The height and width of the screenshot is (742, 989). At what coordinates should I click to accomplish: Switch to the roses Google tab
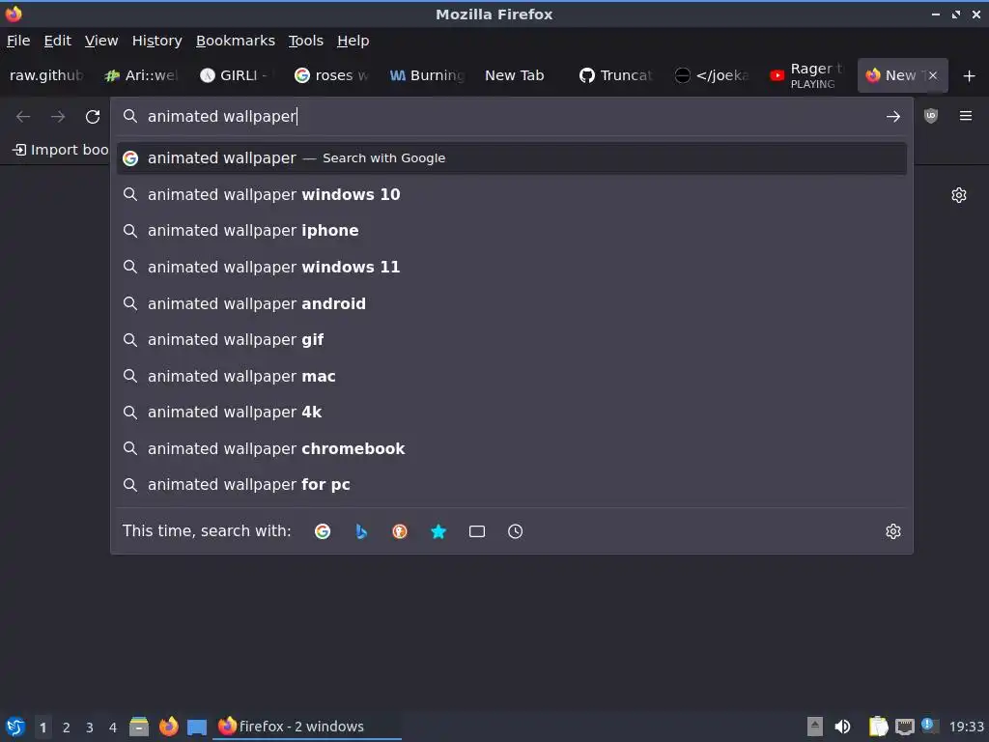[x=332, y=75]
